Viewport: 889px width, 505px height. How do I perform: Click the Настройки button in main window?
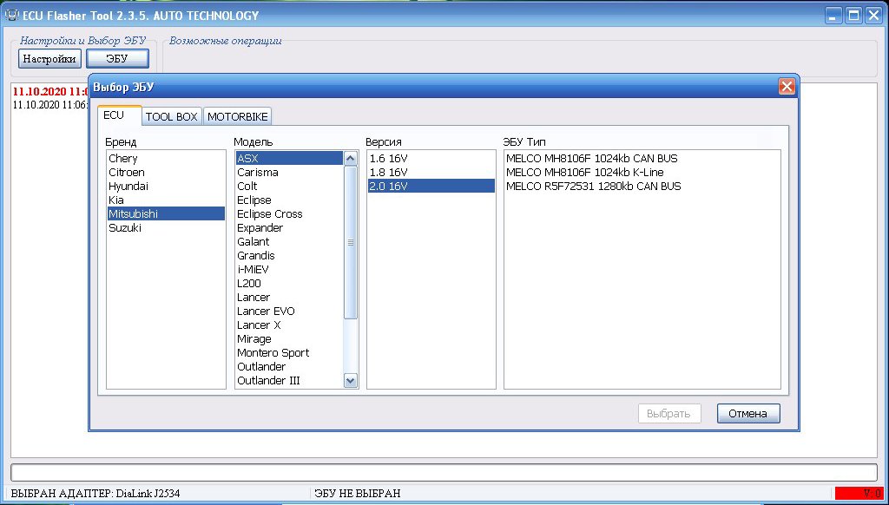[x=49, y=58]
